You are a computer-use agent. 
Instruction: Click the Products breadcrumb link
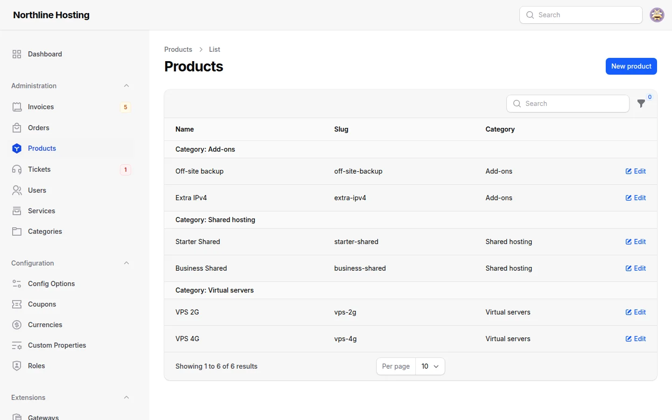tap(178, 49)
